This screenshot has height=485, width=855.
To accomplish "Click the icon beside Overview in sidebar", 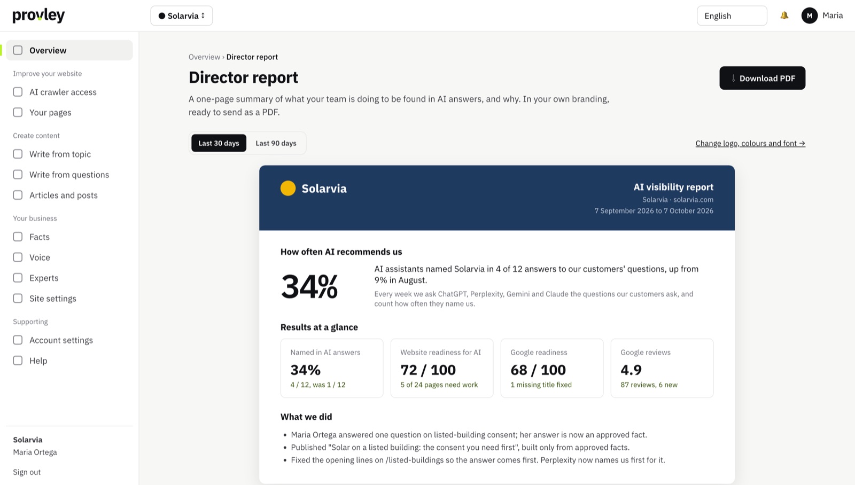I will 18,50.
